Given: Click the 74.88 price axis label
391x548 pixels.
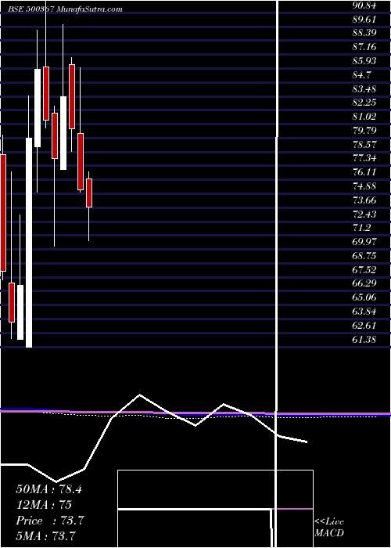Looking at the screenshot, I should [x=364, y=186].
